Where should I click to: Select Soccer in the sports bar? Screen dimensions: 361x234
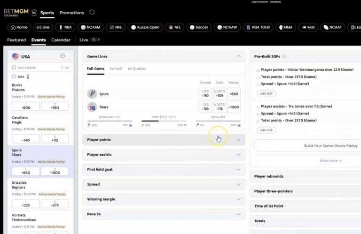pos(199,27)
